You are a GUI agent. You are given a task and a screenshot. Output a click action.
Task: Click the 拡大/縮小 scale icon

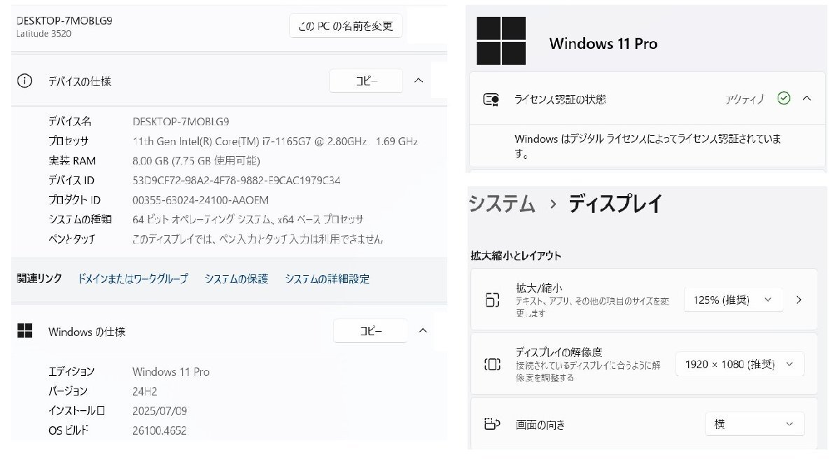(x=492, y=300)
